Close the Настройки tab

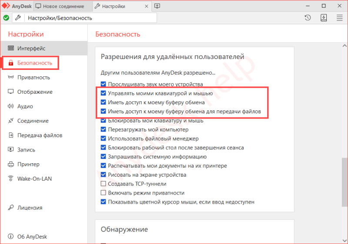(x=146, y=7)
